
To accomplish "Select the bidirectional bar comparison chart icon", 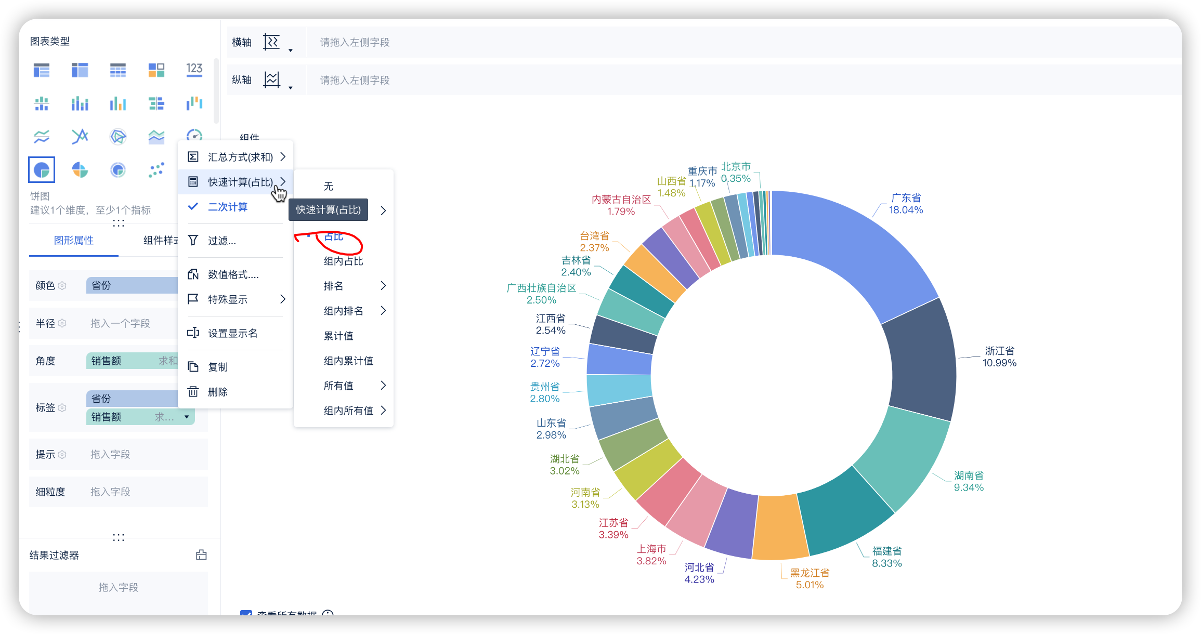I will click(x=156, y=103).
